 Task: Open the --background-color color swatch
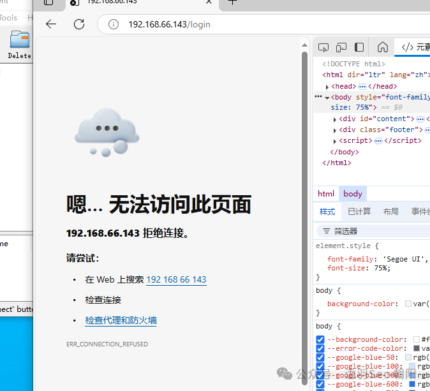417,339
